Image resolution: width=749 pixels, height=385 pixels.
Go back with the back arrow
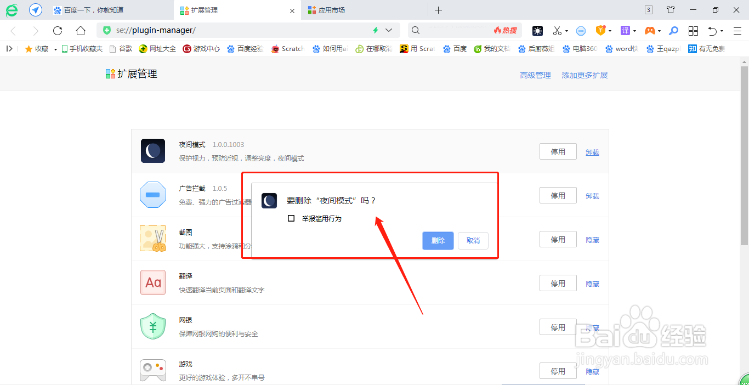click(x=14, y=31)
